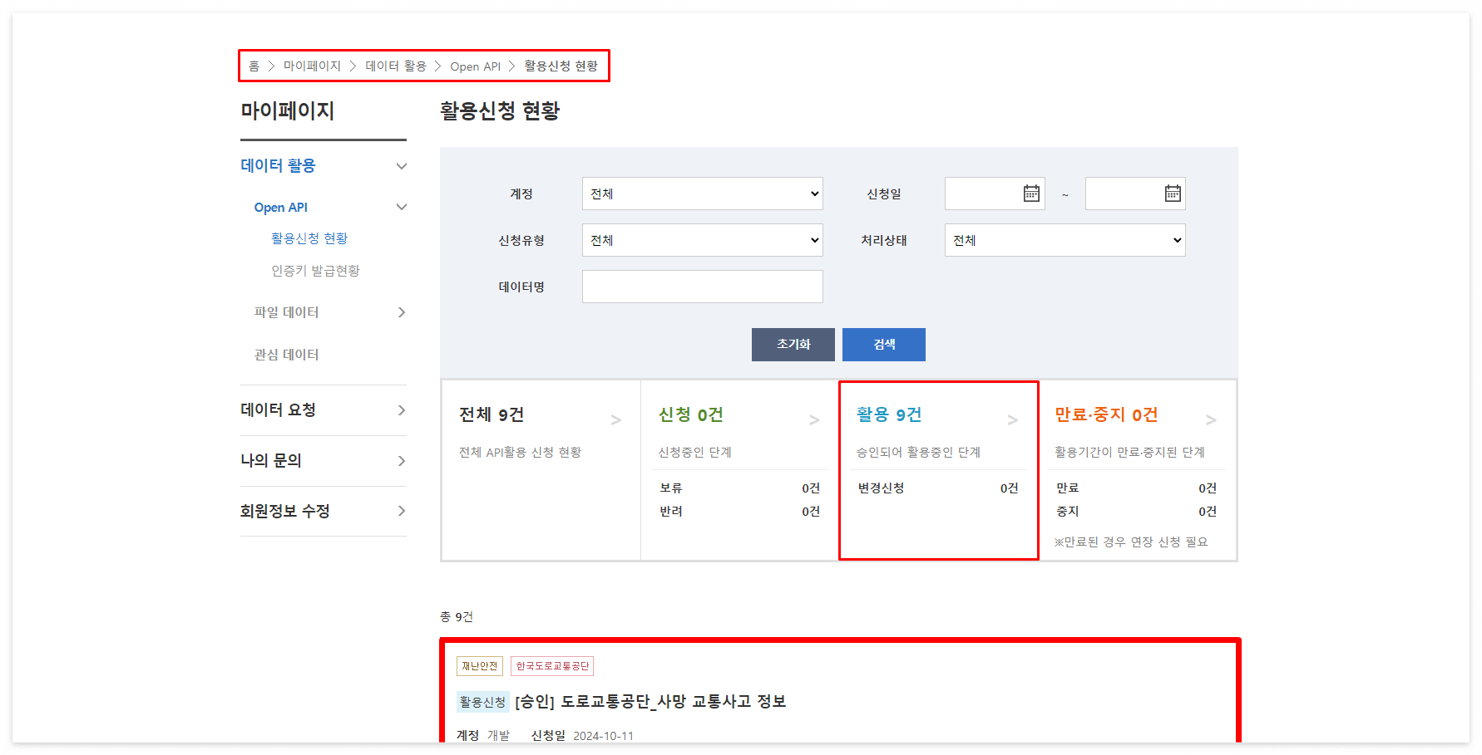Click the 만료 0건 row

click(1137, 488)
